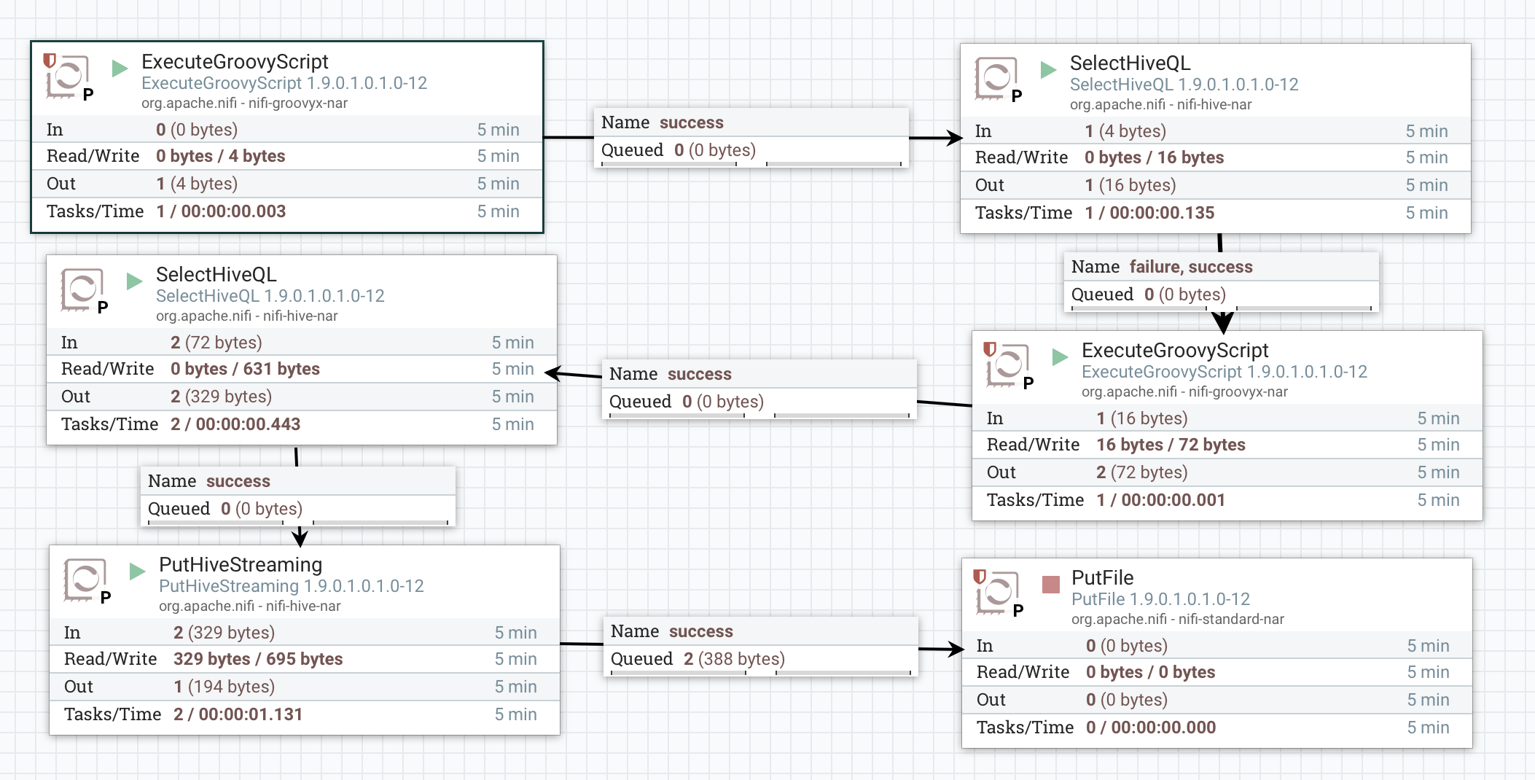Image resolution: width=1535 pixels, height=780 pixels.
Task: Click the processor icon of ExecuteGroovyScript outputting 4 bytes
Action: (x=68, y=77)
